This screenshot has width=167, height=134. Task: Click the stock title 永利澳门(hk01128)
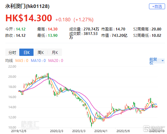(28, 6)
